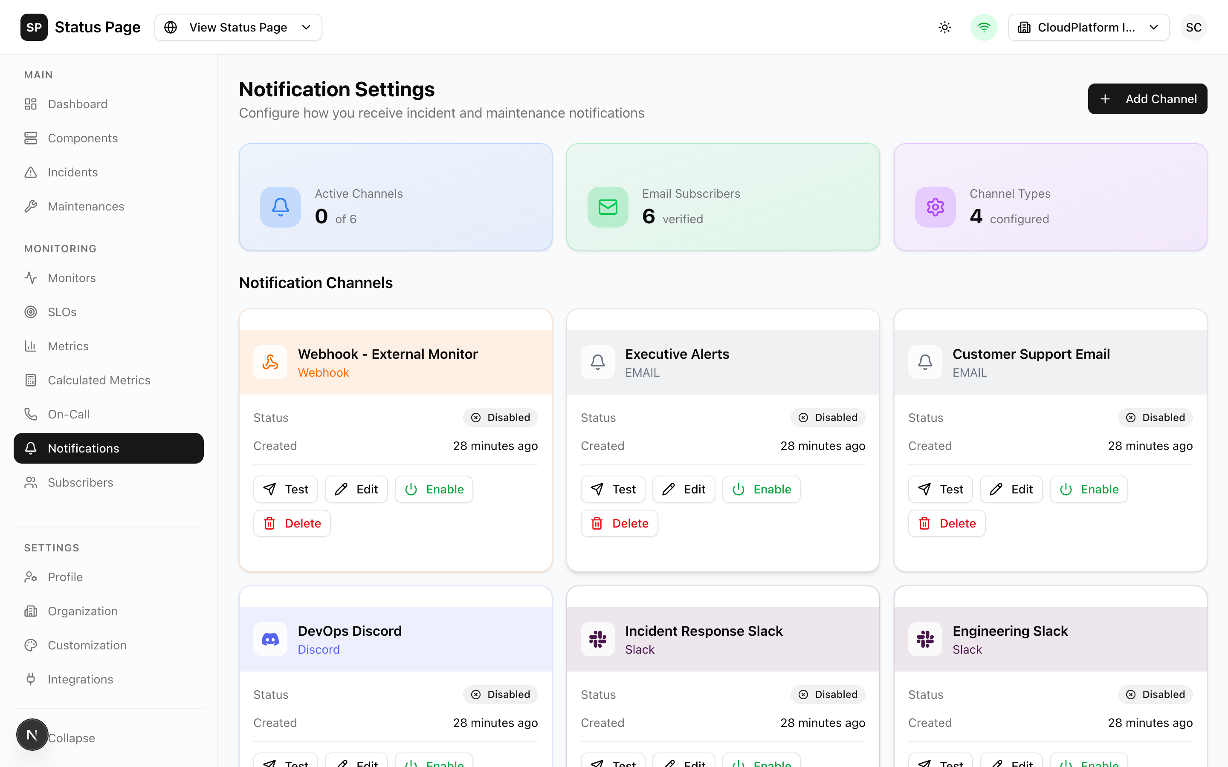Screen dimensions: 1228x767
Task: Select the On-Call phone icon
Action: pos(31,414)
